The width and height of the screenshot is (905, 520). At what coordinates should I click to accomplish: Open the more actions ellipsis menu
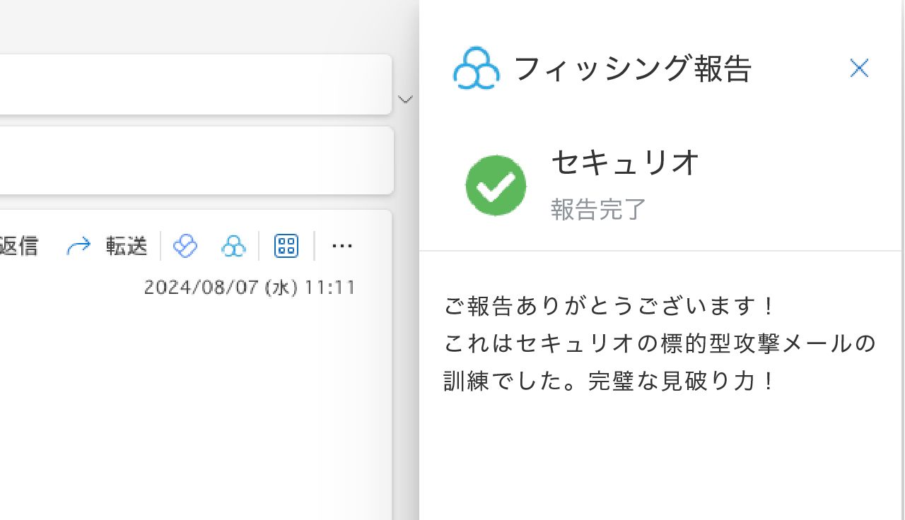(x=342, y=246)
